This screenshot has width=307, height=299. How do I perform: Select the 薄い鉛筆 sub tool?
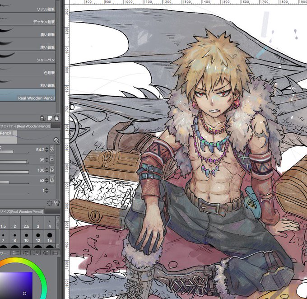click(x=28, y=44)
